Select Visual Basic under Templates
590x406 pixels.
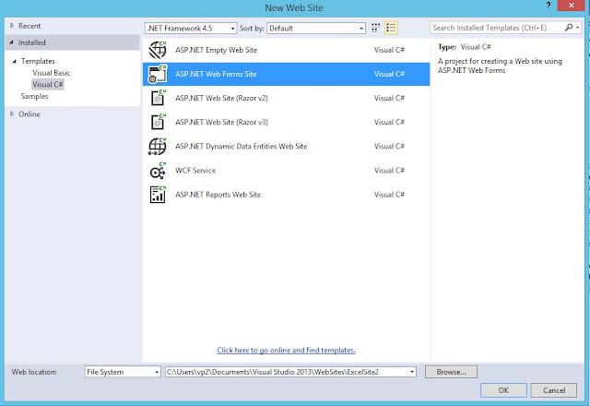(52, 73)
